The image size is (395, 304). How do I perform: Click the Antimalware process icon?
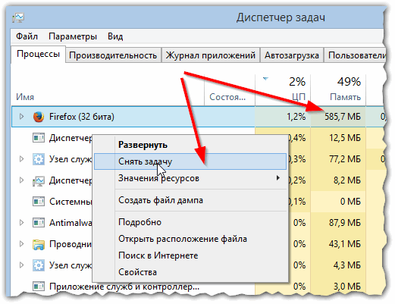click(39, 223)
